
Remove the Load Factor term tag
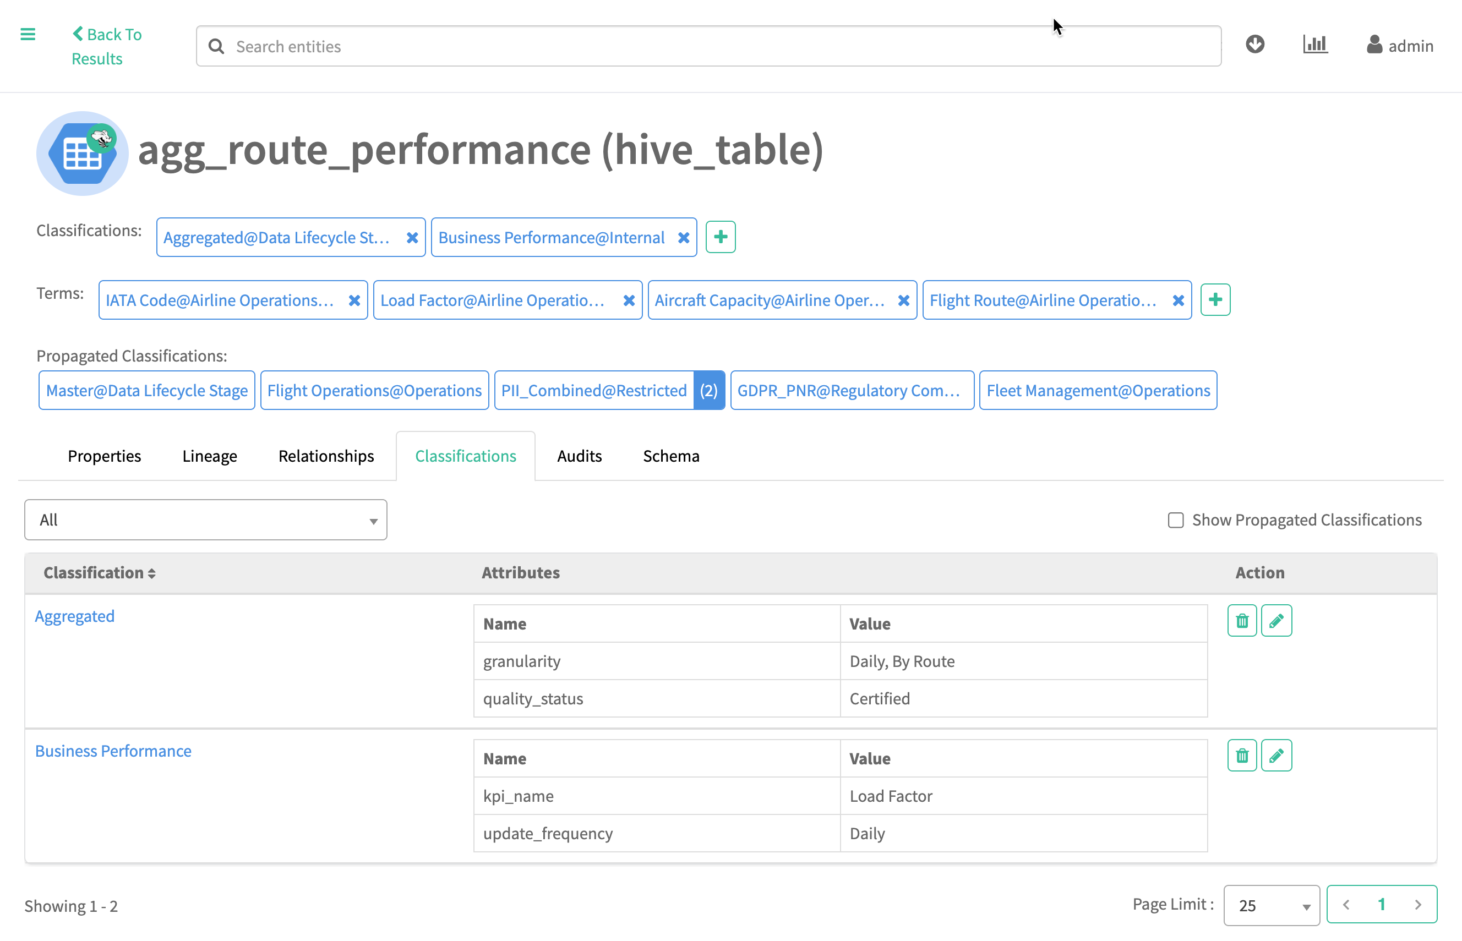click(x=628, y=300)
